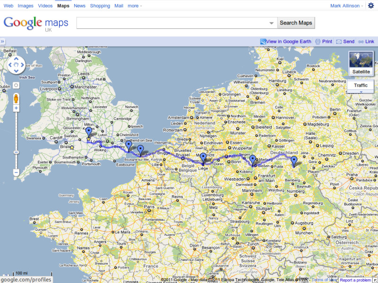Click the Google Earth icon

263,42
